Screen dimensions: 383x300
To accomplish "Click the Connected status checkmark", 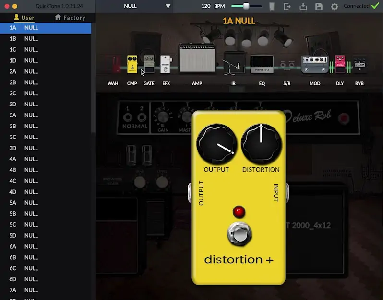I will pyautogui.click(x=375, y=6).
